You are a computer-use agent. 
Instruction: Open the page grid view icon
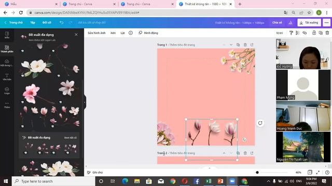pyautogui.click(x=310, y=172)
